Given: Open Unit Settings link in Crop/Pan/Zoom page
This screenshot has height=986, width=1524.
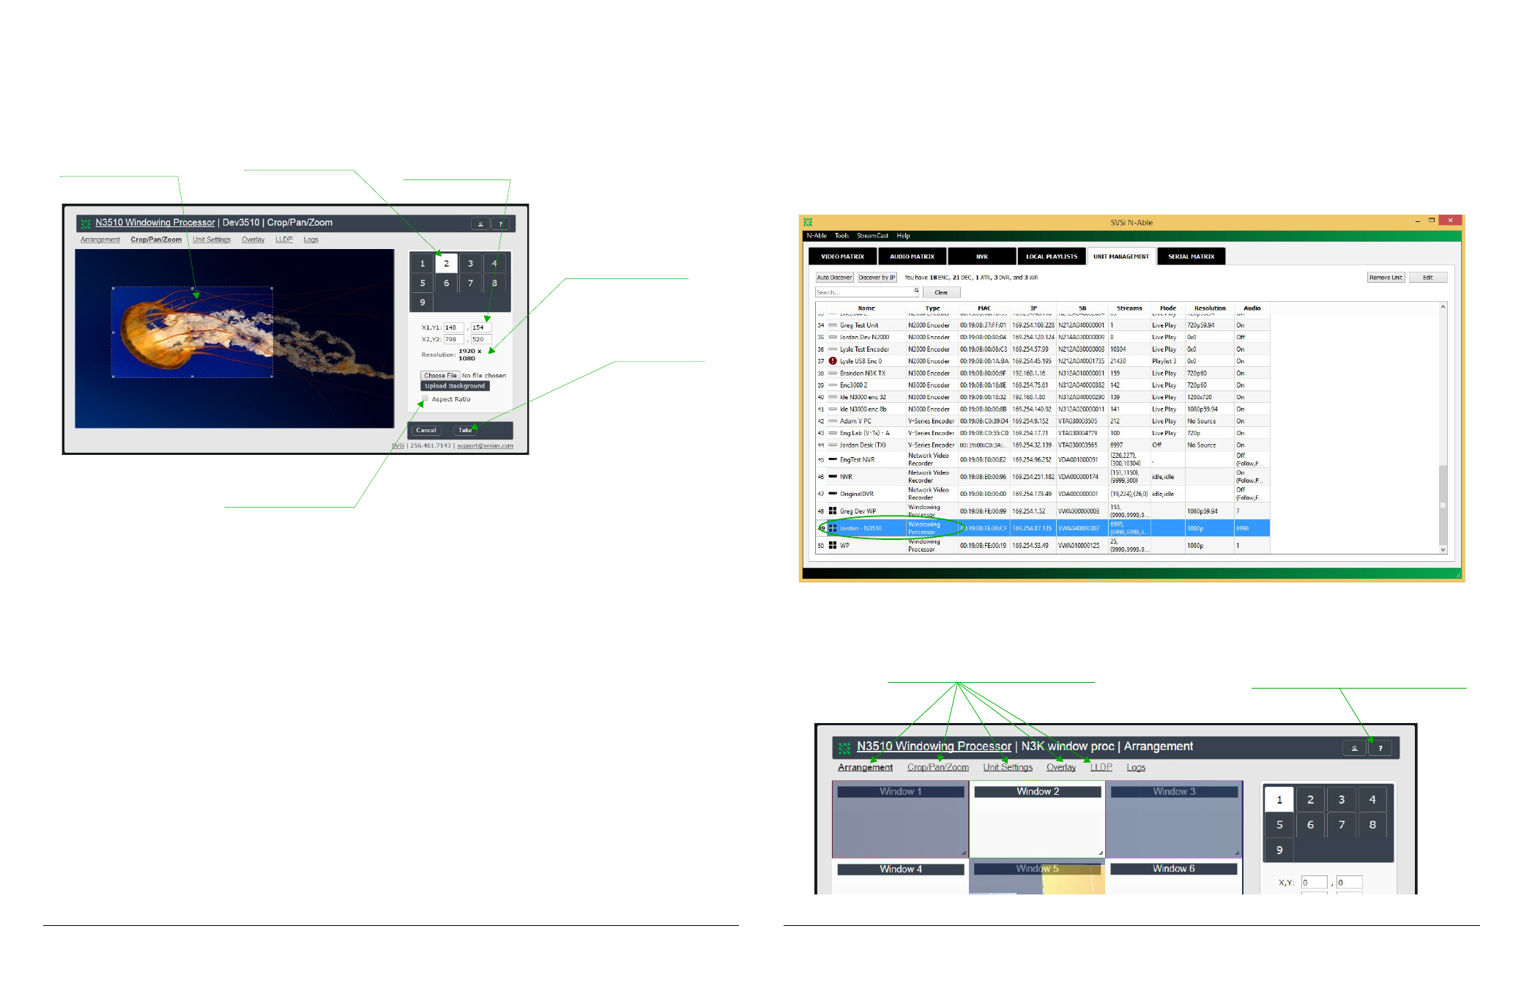Looking at the screenshot, I should pyautogui.click(x=212, y=240).
